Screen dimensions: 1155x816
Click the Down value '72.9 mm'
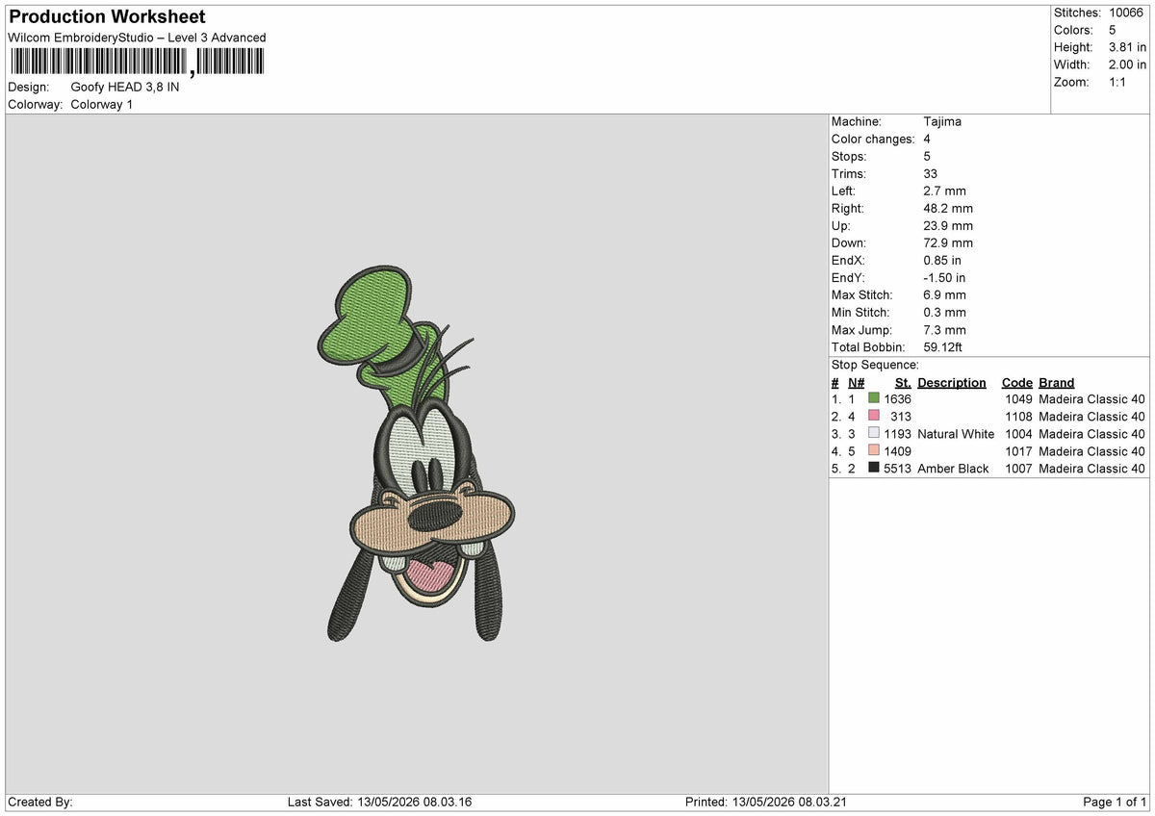[948, 242]
